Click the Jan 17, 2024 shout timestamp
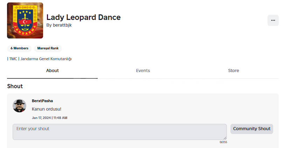Image resolution: width=298 pixels, height=148 pixels. point(50,118)
